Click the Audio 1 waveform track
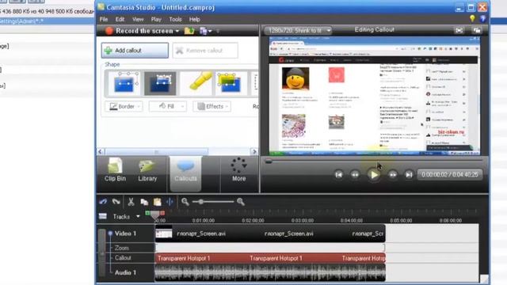The height and width of the screenshot is (285, 507). coord(270,272)
